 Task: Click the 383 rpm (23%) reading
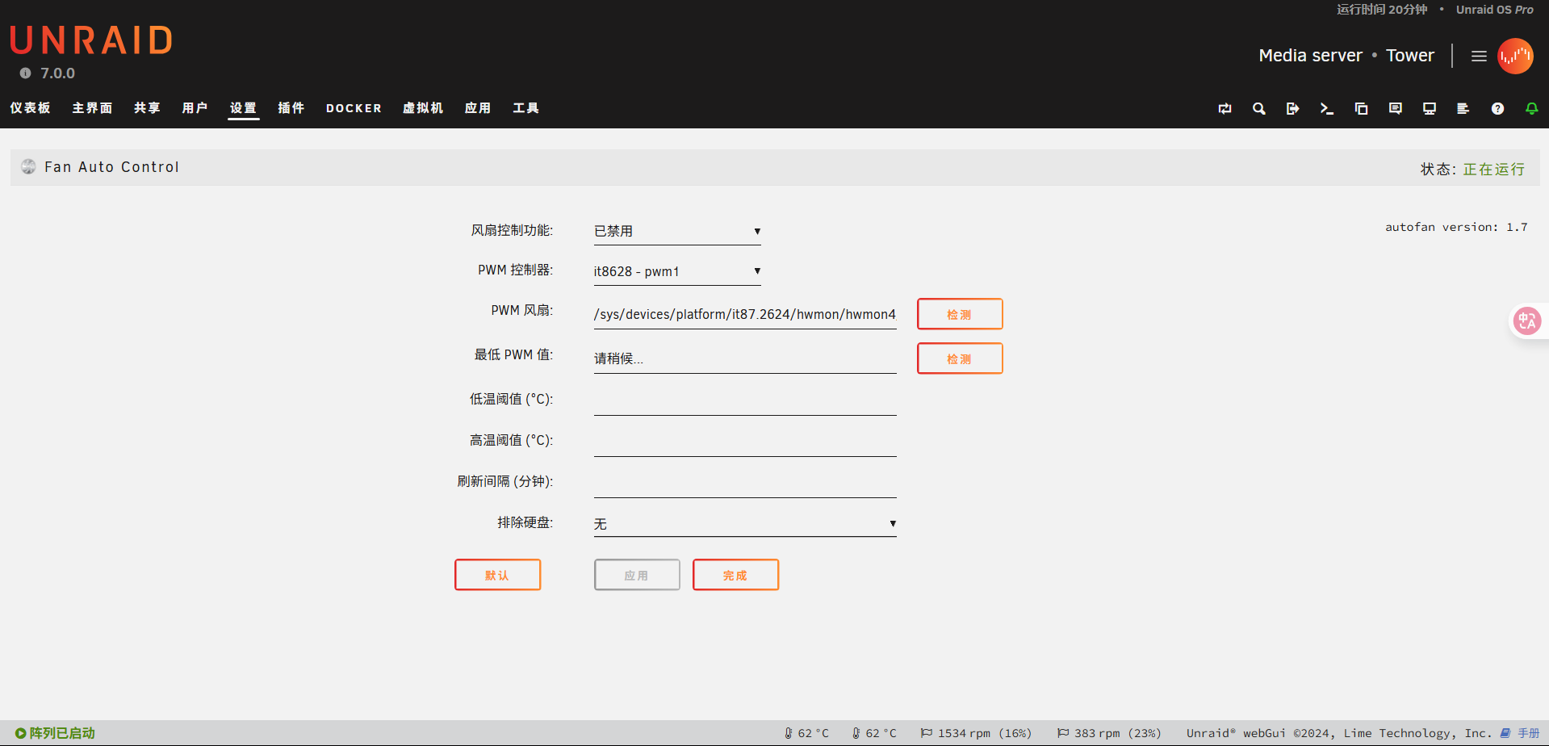(1117, 733)
